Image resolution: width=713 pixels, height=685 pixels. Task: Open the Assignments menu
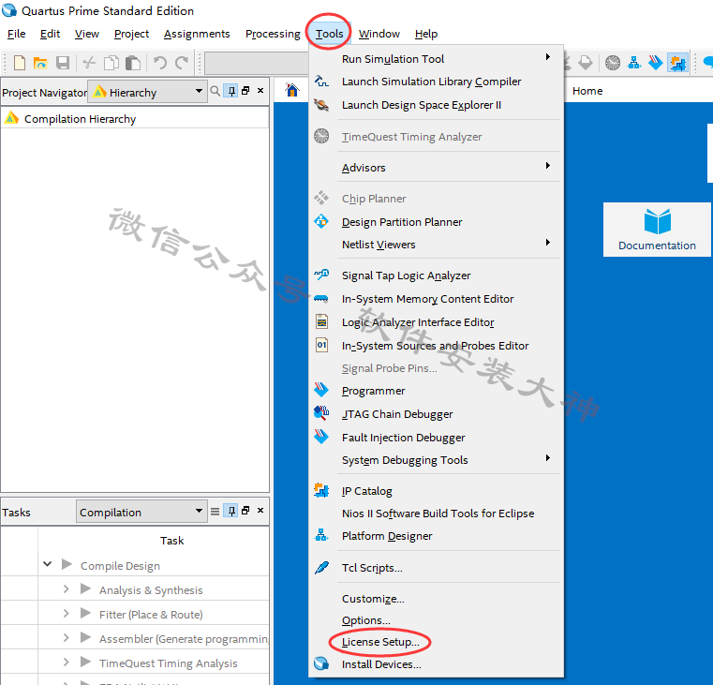(197, 34)
